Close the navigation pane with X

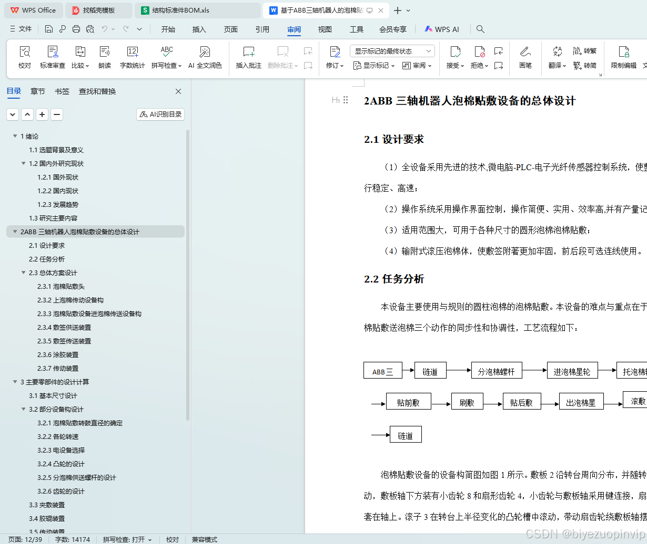178,91
